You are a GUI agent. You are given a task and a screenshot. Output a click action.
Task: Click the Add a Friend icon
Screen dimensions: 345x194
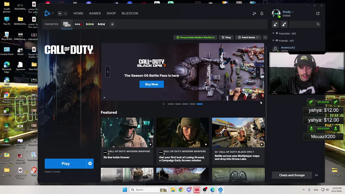click(x=275, y=24)
